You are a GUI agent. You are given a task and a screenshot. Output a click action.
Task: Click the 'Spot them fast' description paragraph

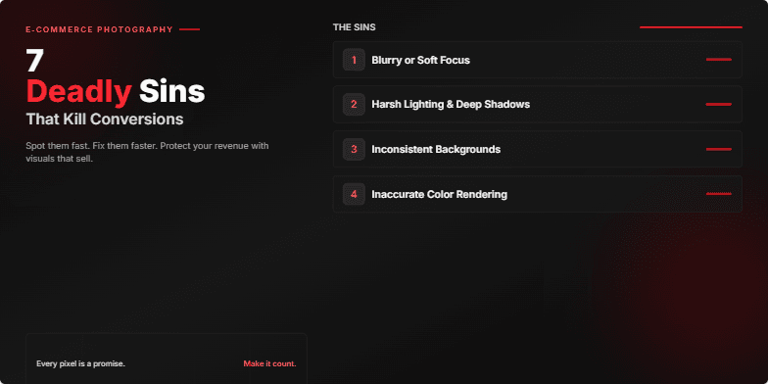pos(147,153)
